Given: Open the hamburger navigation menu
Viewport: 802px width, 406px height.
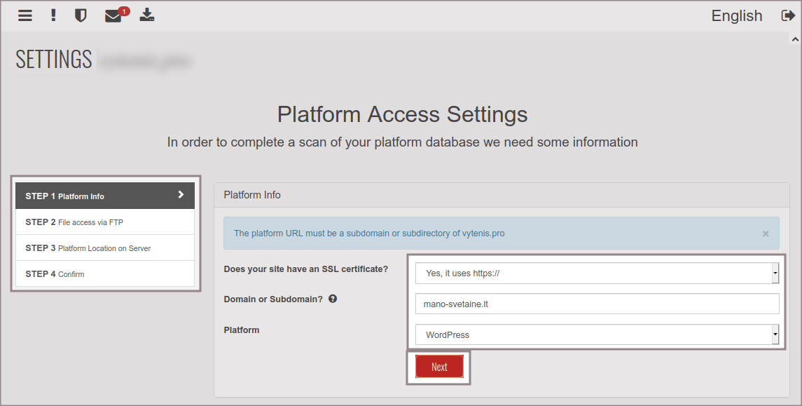Looking at the screenshot, I should point(25,15).
